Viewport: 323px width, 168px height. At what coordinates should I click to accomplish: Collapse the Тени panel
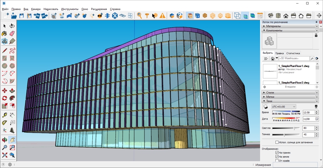[264, 101]
